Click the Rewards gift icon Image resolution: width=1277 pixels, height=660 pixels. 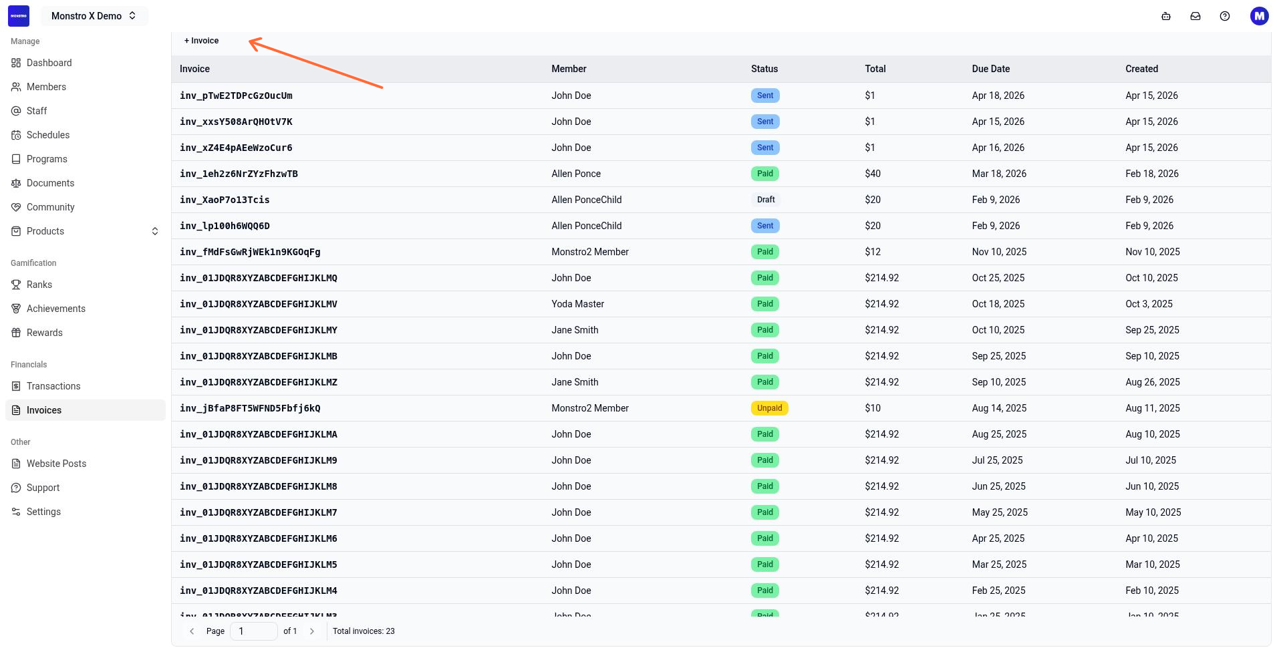[x=16, y=333]
